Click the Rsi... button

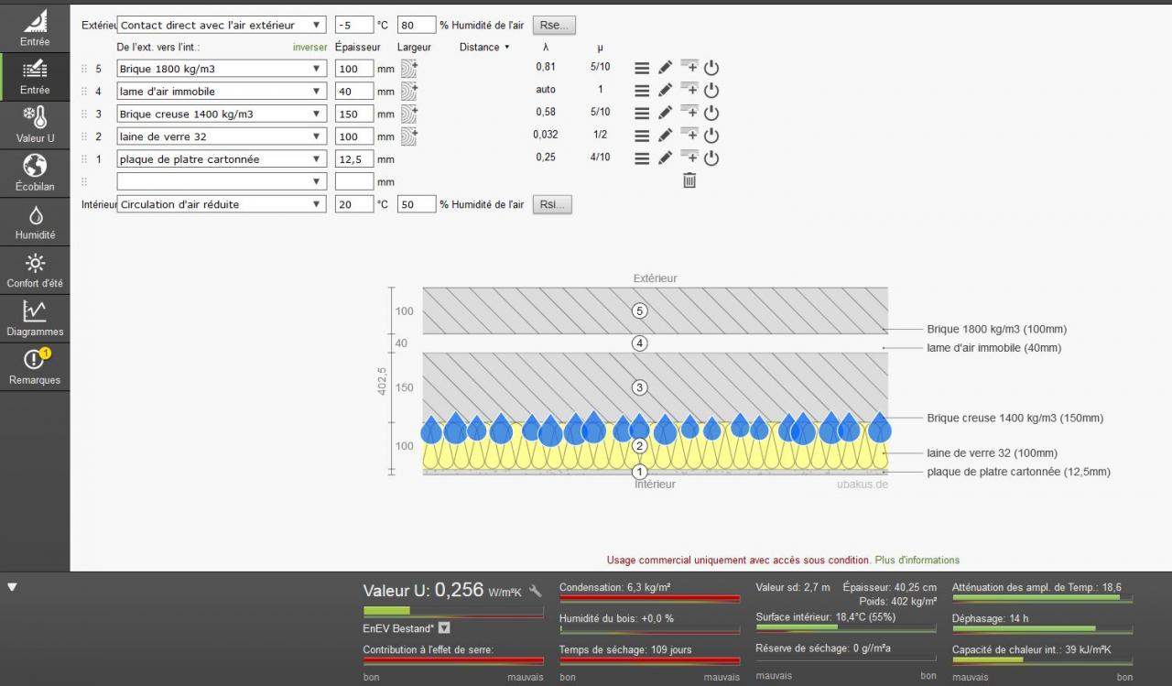click(x=552, y=204)
